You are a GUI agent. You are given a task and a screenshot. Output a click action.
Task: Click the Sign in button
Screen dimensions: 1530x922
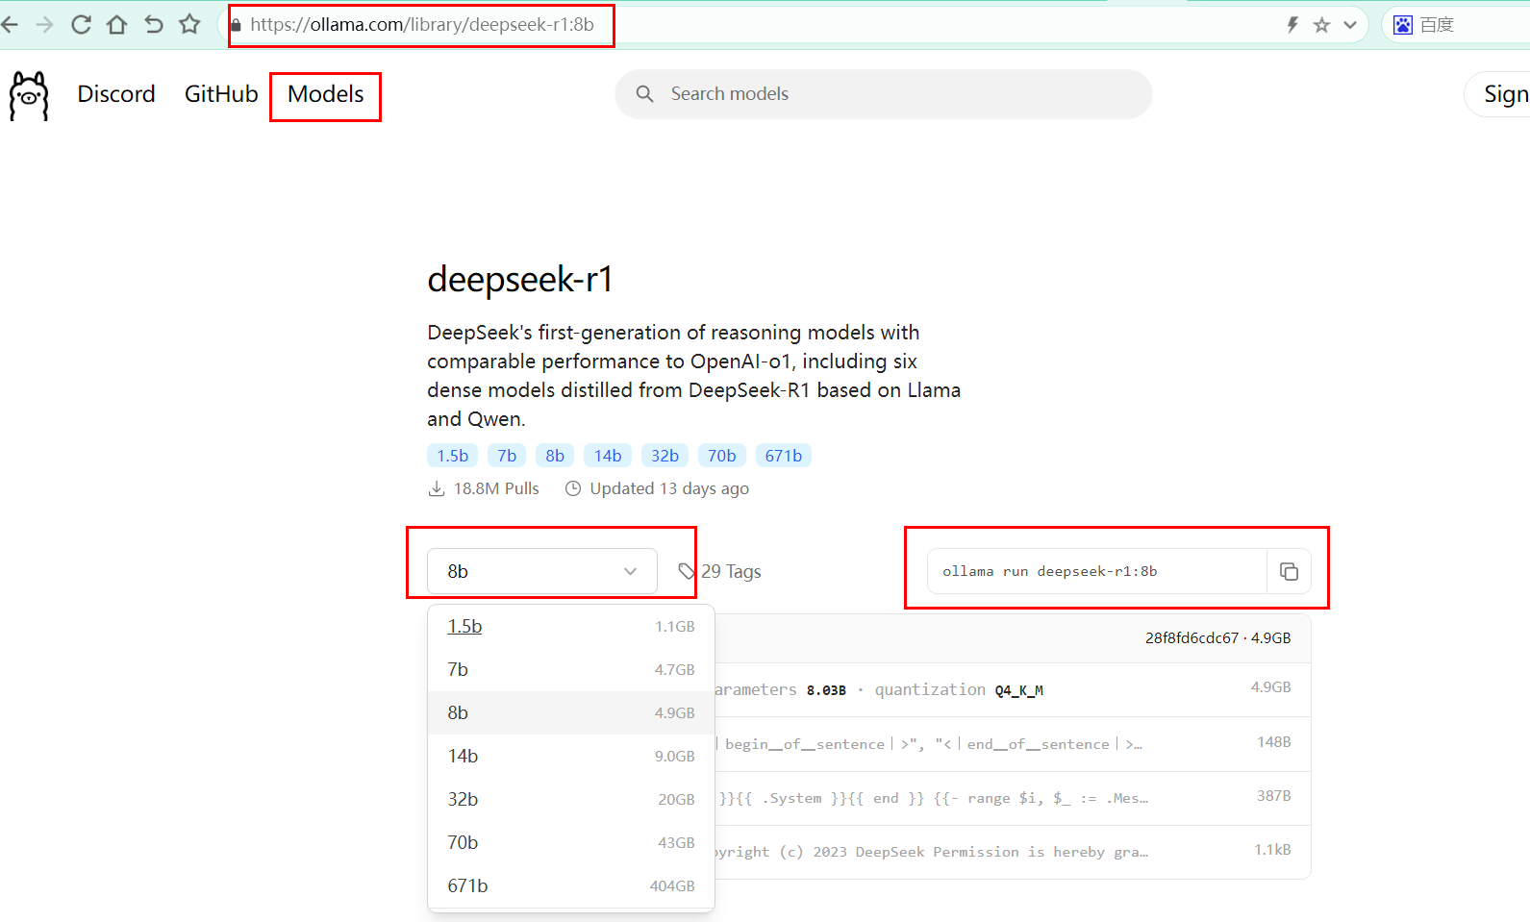1498,94
